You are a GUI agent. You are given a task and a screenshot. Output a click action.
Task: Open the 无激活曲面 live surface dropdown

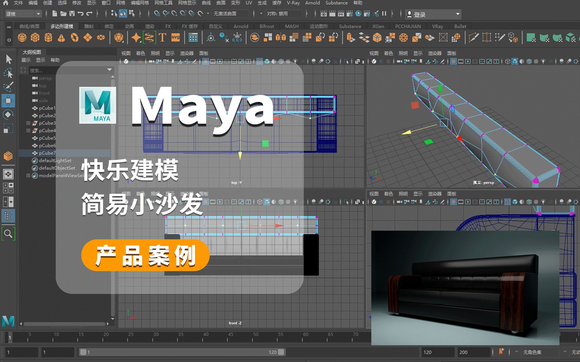point(231,14)
